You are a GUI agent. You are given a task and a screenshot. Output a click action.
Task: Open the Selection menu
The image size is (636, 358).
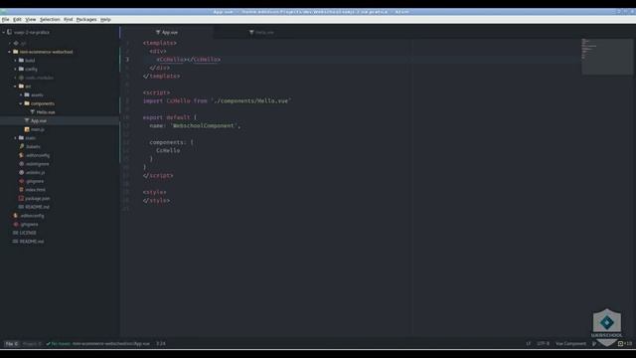[50, 20]
